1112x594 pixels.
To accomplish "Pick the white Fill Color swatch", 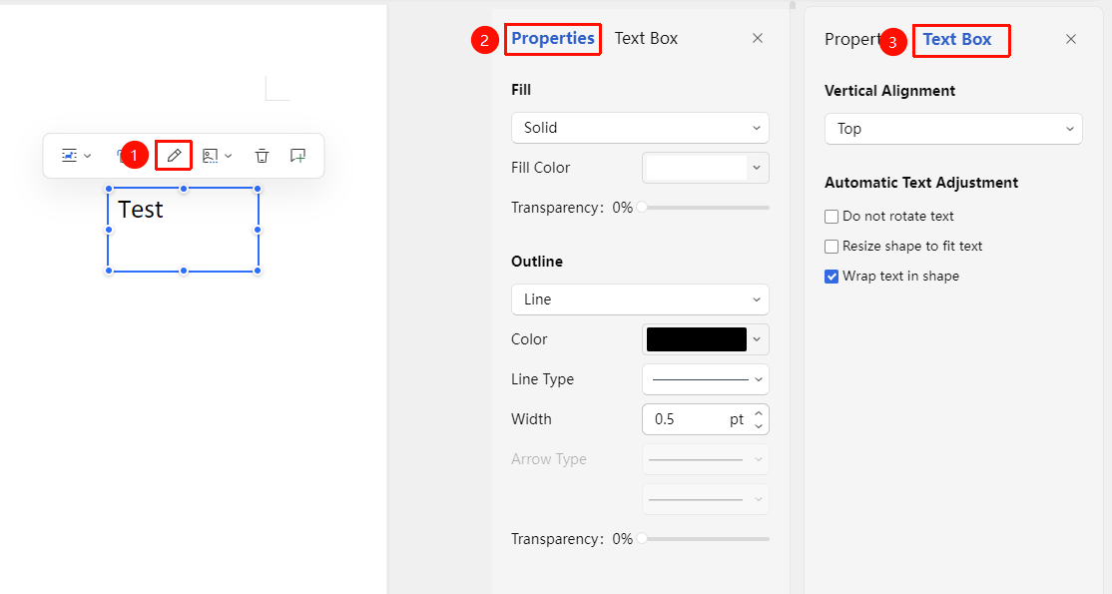I will coord(697,168).
